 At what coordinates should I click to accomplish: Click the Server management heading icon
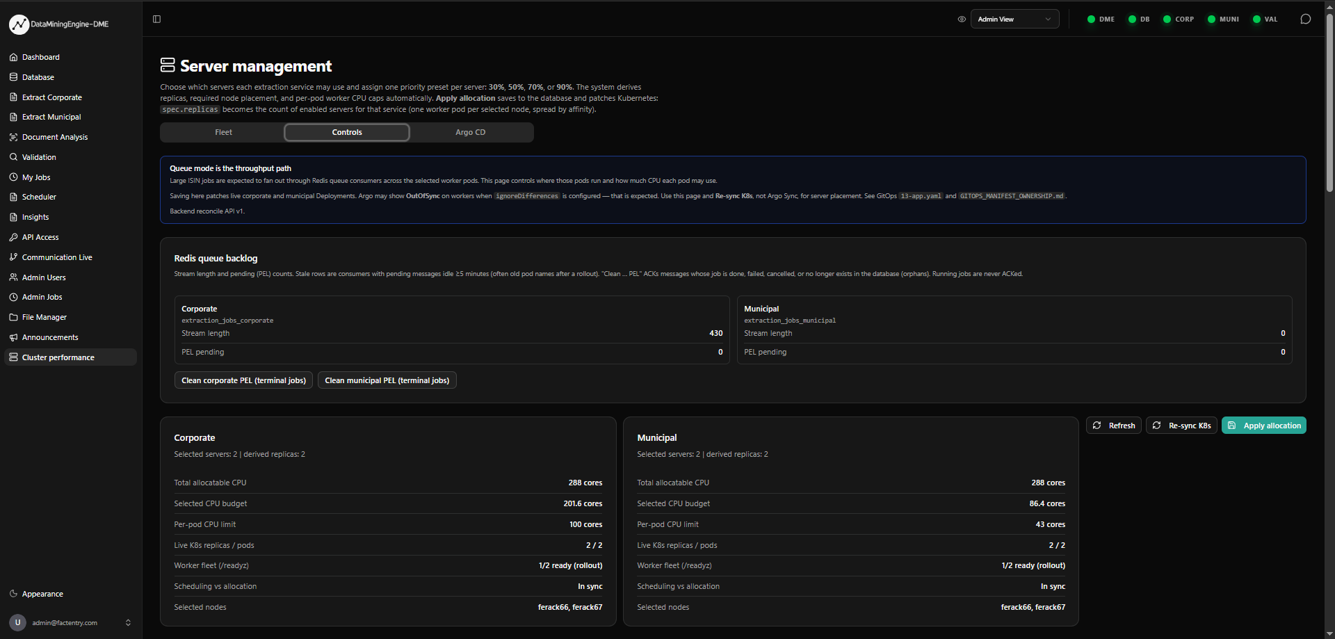[x=168, y=65]
